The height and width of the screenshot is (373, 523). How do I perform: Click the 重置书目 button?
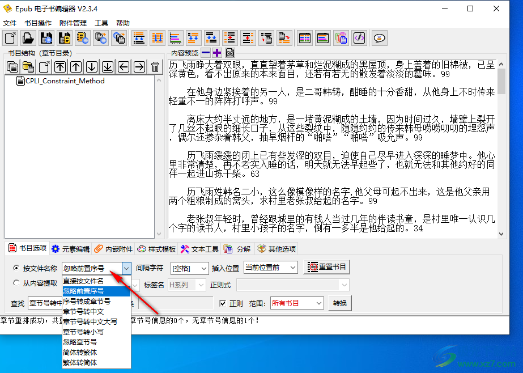(326, 267)
